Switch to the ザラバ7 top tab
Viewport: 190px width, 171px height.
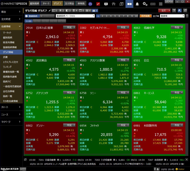57,3
